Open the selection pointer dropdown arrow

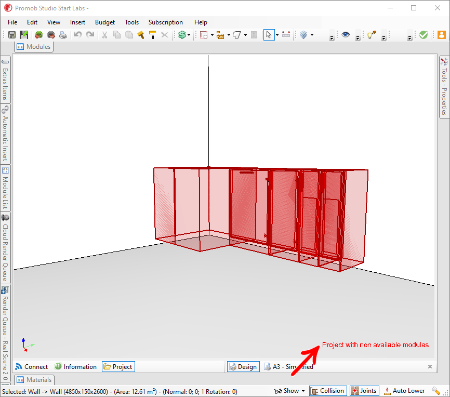click(277, 35)
